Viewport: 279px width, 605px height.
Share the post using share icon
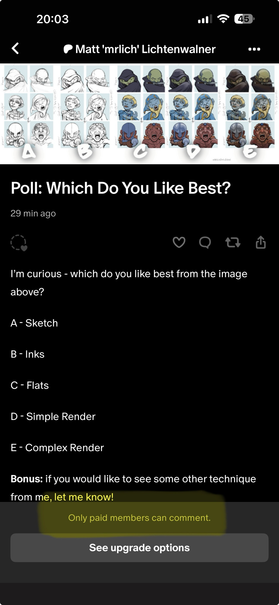261,242
